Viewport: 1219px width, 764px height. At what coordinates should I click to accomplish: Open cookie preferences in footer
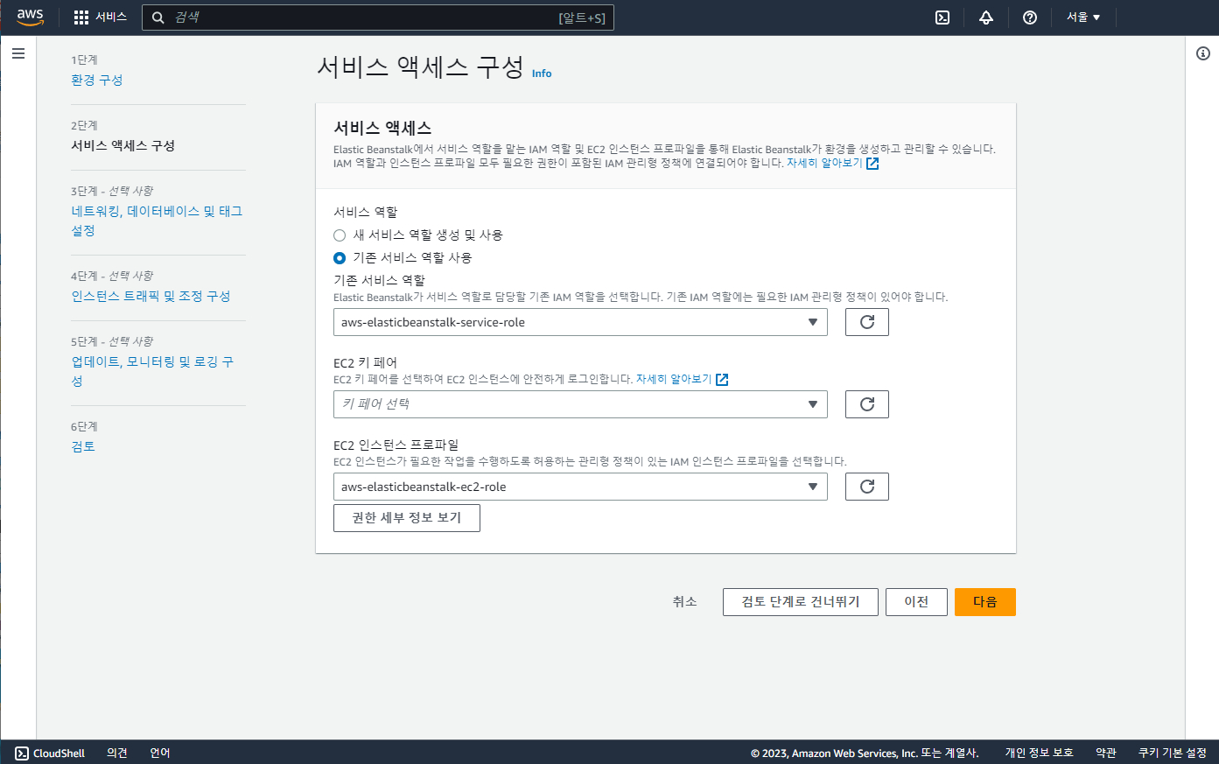[x=1172, y=753]
